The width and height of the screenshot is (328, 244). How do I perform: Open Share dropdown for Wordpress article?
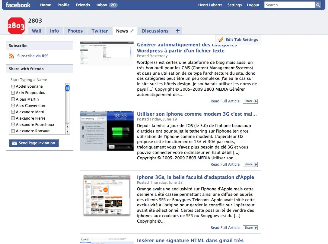point(250,101)
